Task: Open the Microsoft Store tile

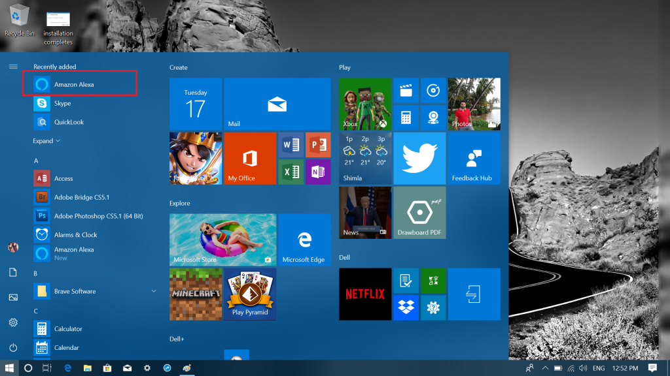Action: [222, 240]
